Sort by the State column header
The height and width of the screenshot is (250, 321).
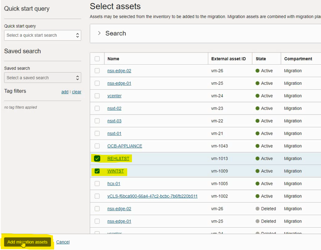261,59
